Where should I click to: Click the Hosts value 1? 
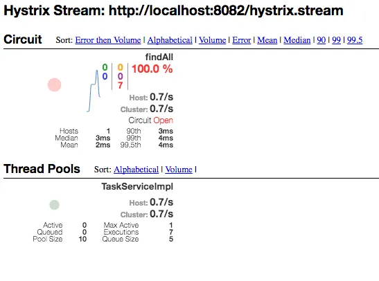click(x=108, y=131)
